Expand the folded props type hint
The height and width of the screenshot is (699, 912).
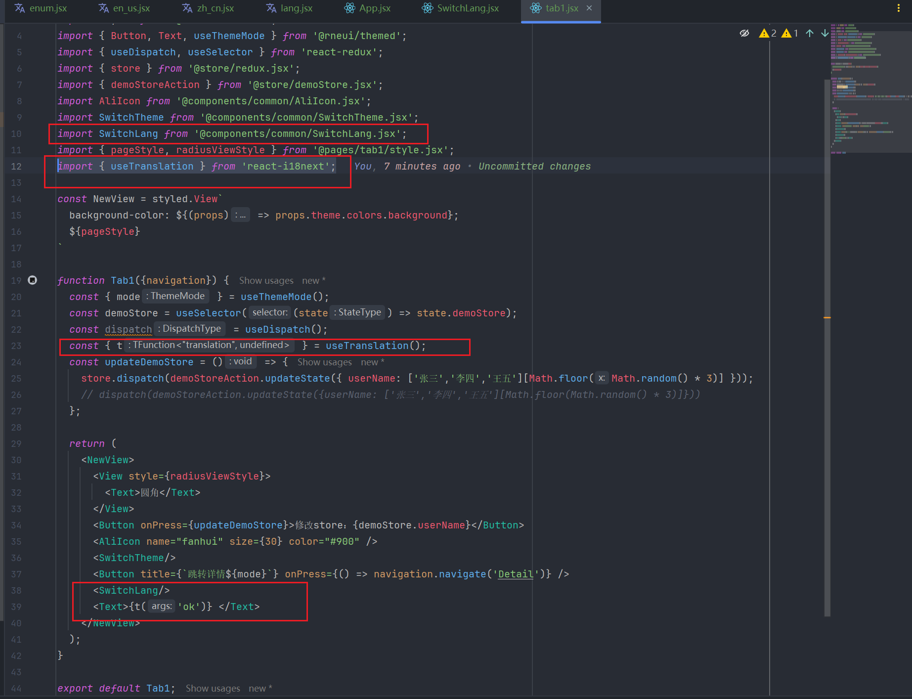(x=240, y=215)
